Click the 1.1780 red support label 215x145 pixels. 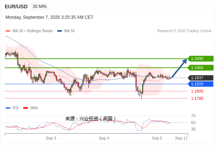197,98
